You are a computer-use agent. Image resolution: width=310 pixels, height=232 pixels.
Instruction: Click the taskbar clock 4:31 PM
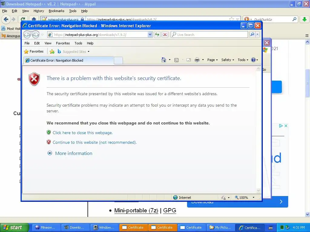pyautogui.click(x=299, y=227)
